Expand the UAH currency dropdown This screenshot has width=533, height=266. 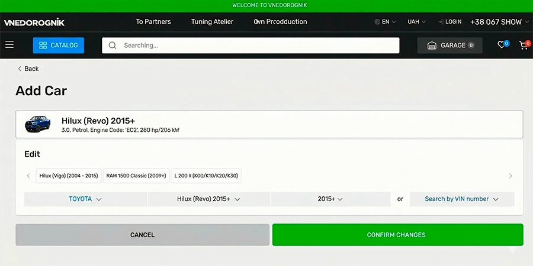(416, 22)
